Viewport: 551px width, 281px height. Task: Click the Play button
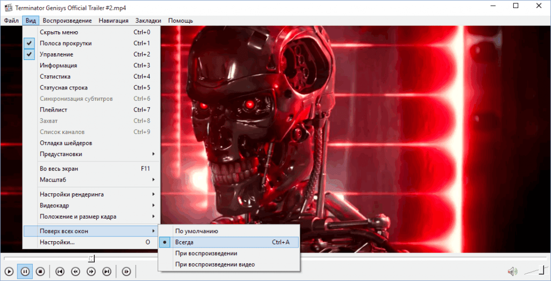[x=10, y=271]
